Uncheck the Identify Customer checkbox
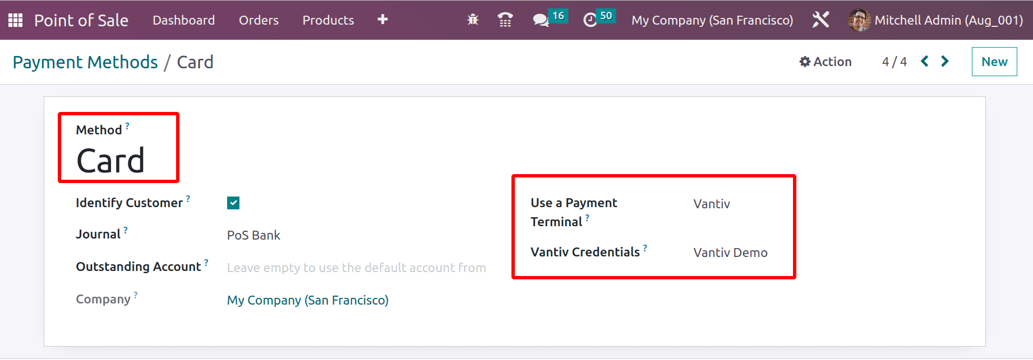 point(233,203)
